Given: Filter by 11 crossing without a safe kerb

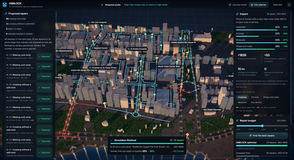Looking at the screenshot, I should [20, 24].
